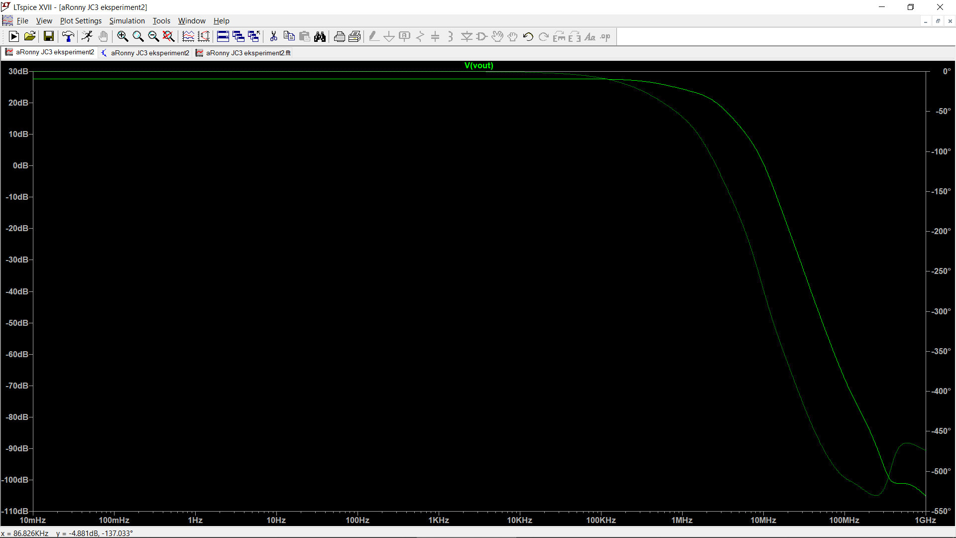Minimize the inner document window

pyautogui.click(x=926, y=21)
